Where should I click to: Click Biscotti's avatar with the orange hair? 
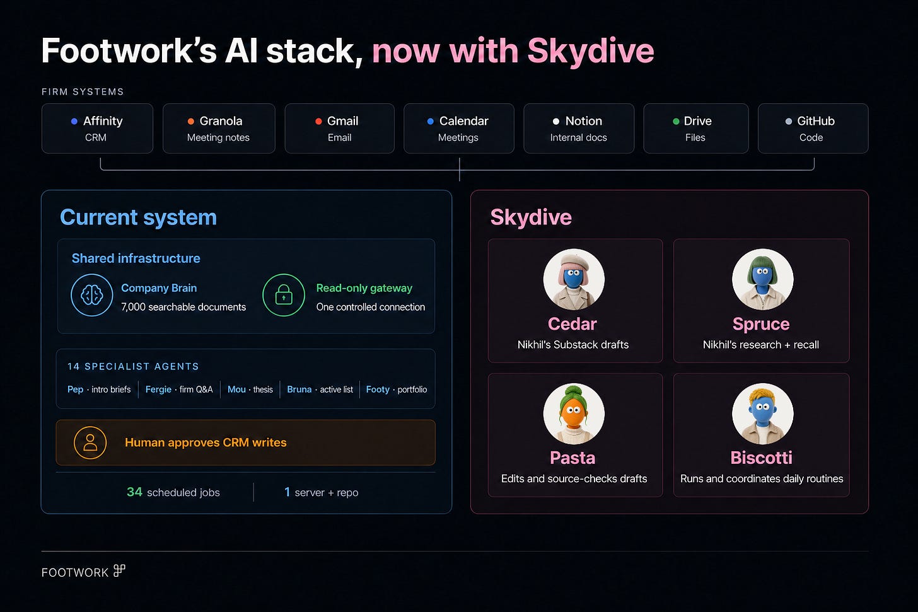[x=762, y=413]
